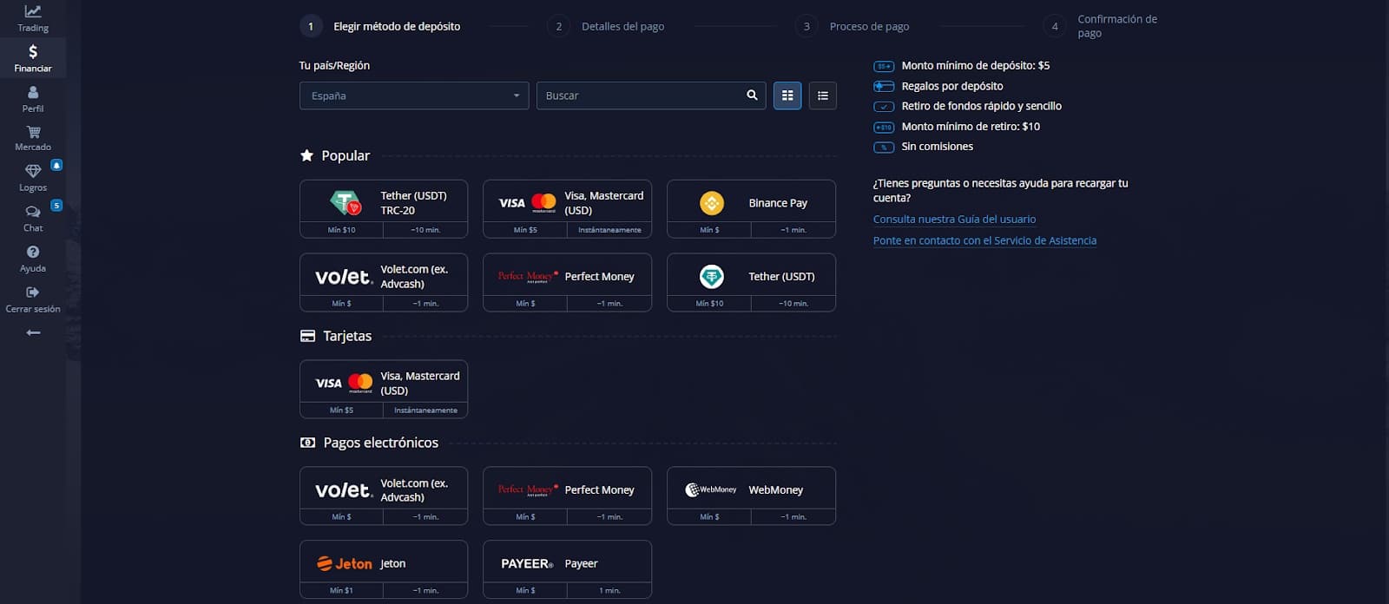Click the Chat unread count badge

[56, 206]
